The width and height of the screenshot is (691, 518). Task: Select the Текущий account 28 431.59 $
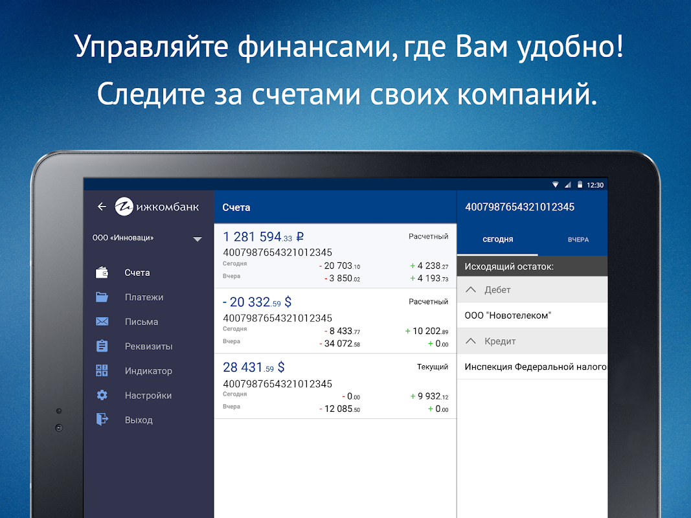[335, 387]
